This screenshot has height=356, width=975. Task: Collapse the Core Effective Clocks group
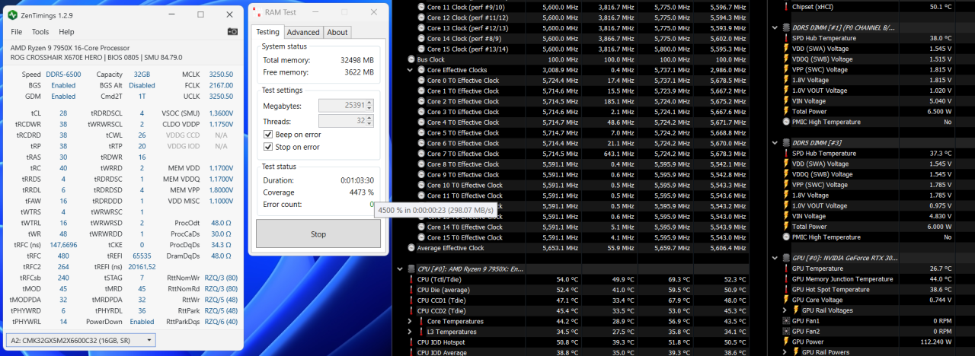(411, 70)
